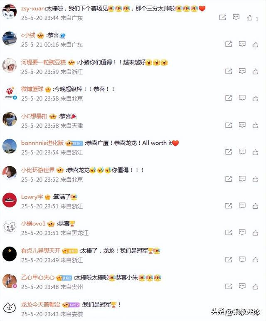Viewport: 266px width, 321px height.
Task: Reply to bonnnnie进化版's comment
Action: coord(242,152)
